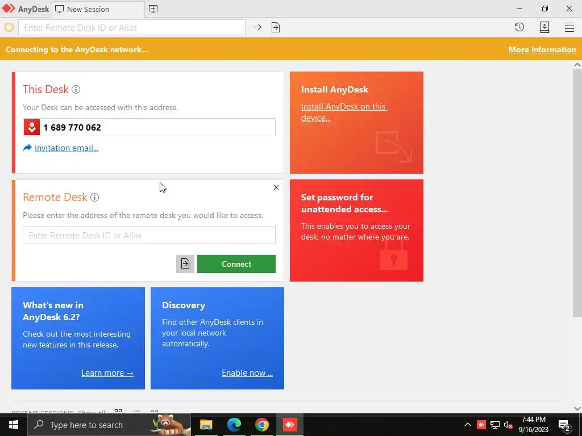This screenshot has height=436, width=582.
Task: Focus the Remote Desk ID input in panel
Action: pyautogui.click(x=149, y=235)
